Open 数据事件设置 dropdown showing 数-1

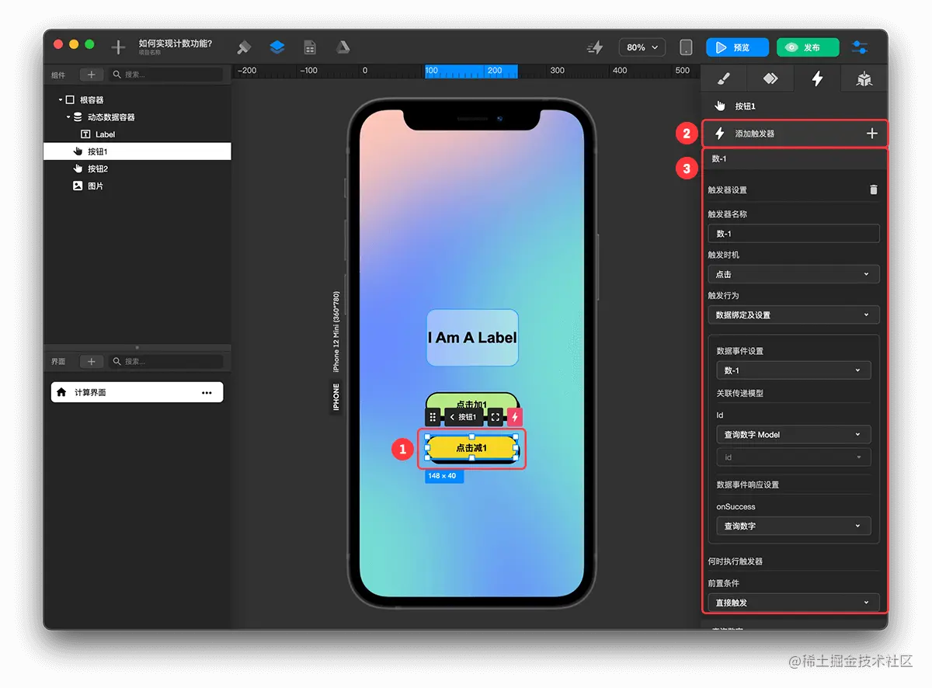click(x=794, y=370)
